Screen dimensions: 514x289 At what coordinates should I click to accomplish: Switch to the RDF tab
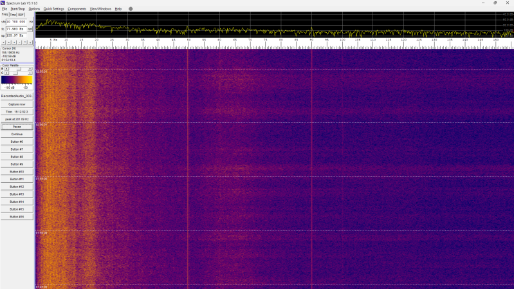click(21, 15)
